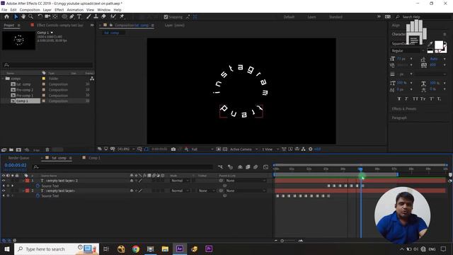
Task: Toggle Source Text stopwatch on layer 2
Action: click(38, 195)
